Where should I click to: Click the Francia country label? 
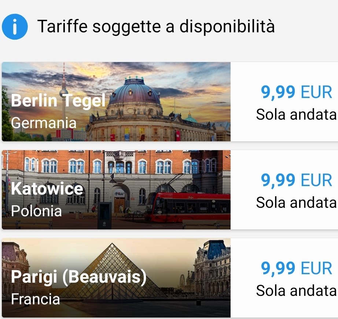(x=35, y=299)
